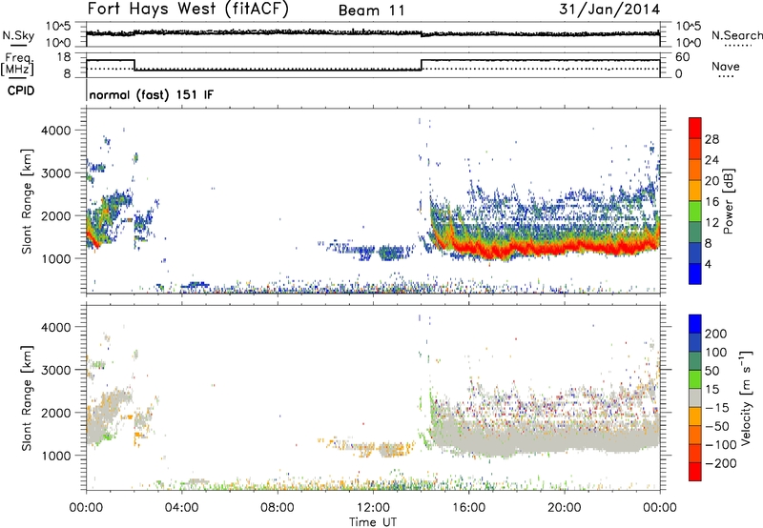Click 'Slant Range [km]' label of velocity panel
Screen dimensions: 763x528
pyautogui.click(x=27, y=397)
